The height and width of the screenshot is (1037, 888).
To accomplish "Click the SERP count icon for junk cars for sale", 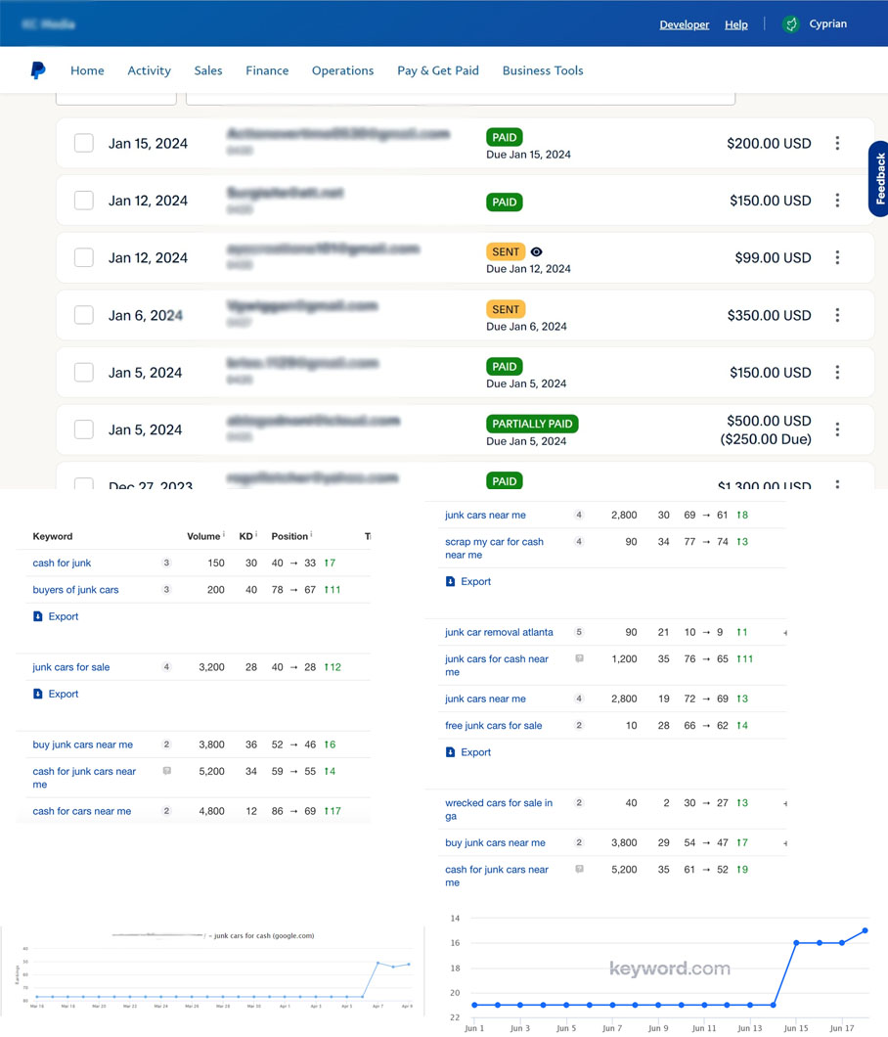I will (x=166, y=667).
